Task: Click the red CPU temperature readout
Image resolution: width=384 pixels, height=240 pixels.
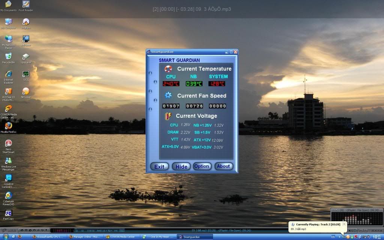Action: point(171,84)
